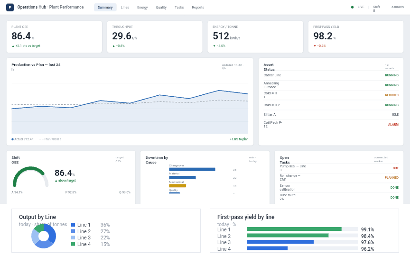Screen dimensions: 410x256
Task: Click the REDUCED status of Cold Mill 1
Action: point(391,95)
